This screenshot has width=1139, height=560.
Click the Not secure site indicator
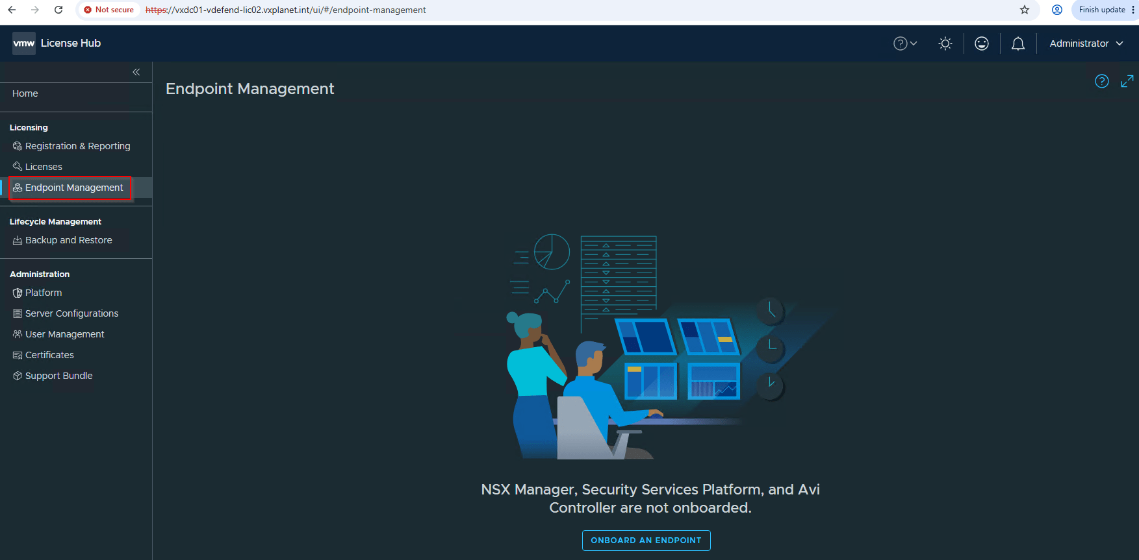(109, 10)
